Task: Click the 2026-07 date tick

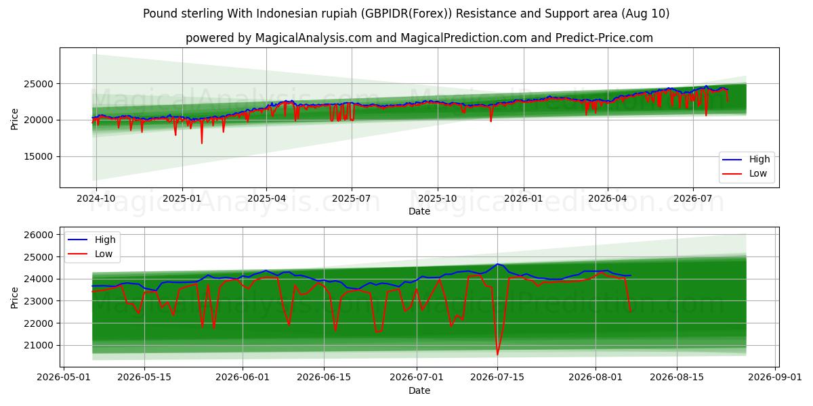Action: click(x=692, y=198)
